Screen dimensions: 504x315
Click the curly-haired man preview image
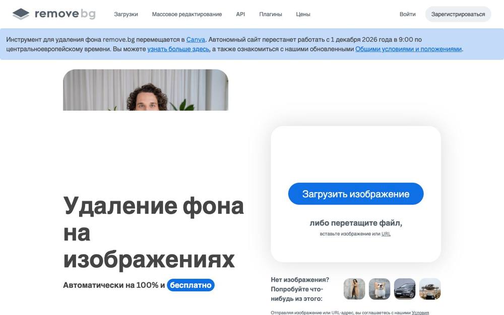point(146,90)
